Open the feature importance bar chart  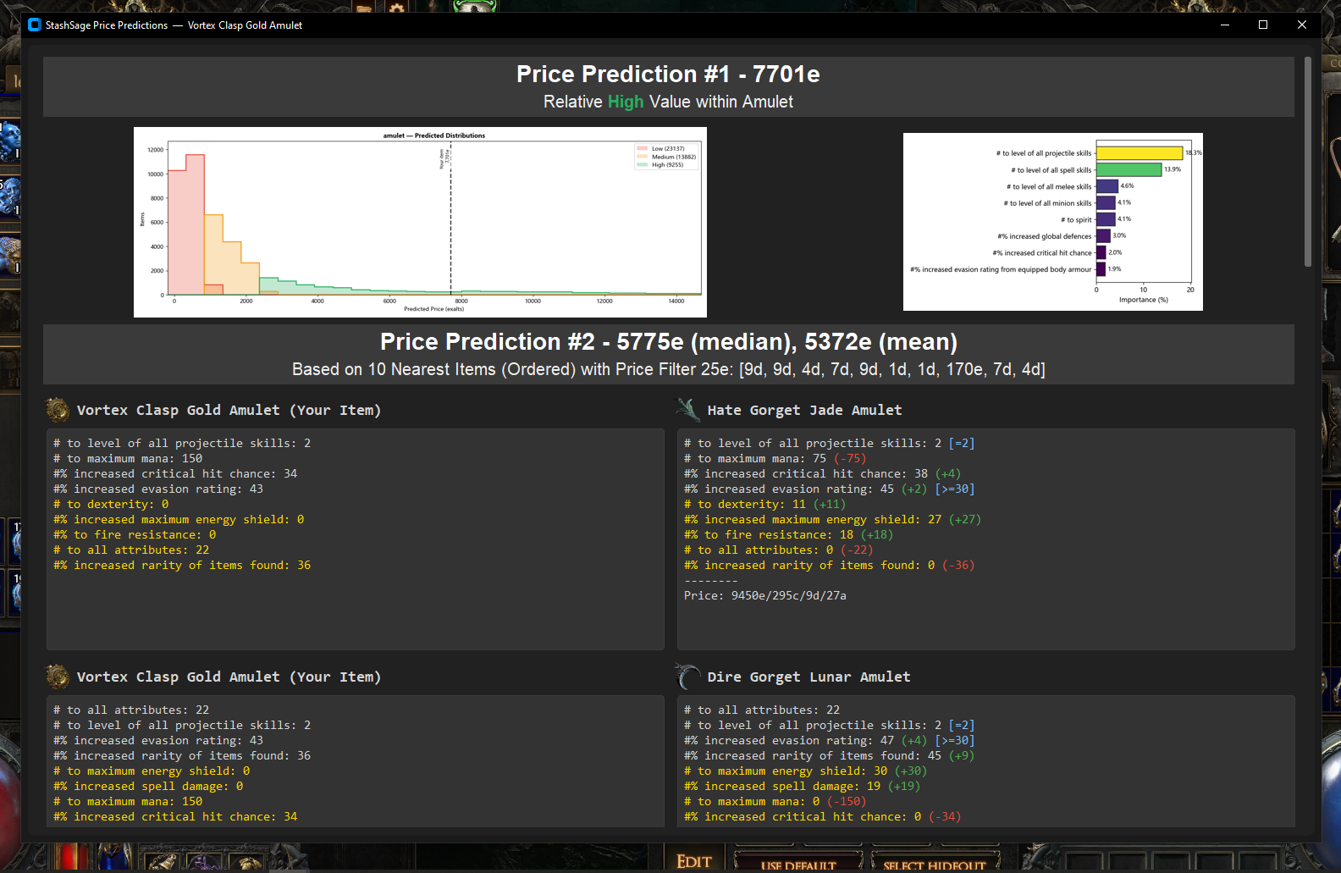pos(1052,222)
